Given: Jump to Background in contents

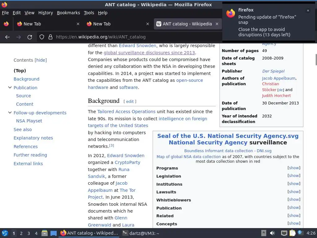Looking at the screenshot, I should pos(27,79).
